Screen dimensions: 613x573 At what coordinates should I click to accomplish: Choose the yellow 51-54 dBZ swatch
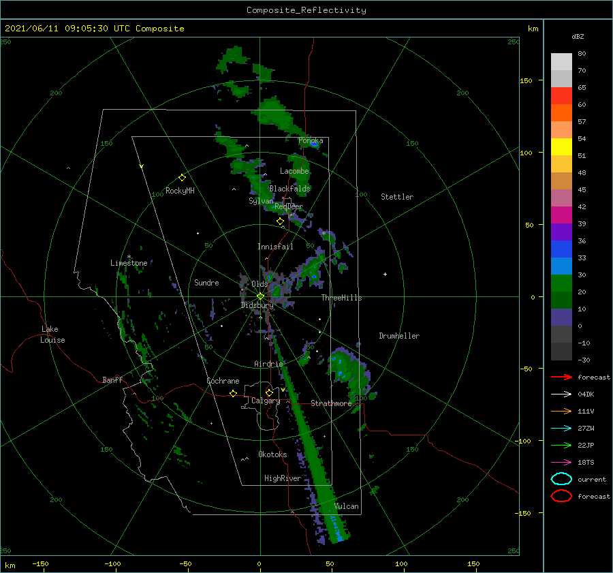point(561,147)
